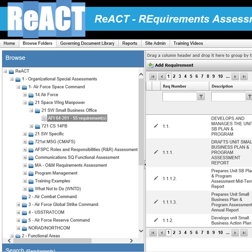Select 5 - Air Force Reserve Command
252x252 pixels.
pos(59,220)
